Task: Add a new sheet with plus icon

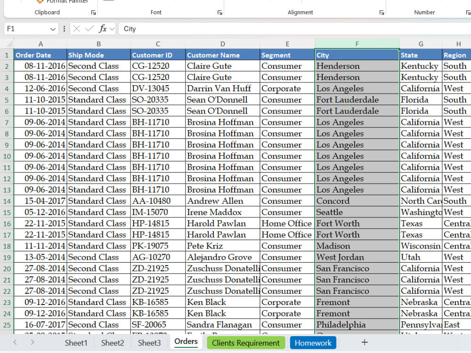Action: pos(365,342)
